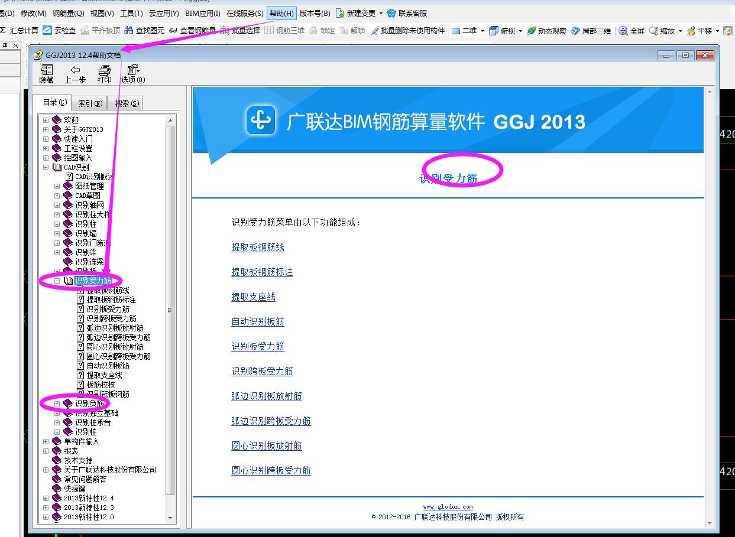Click 汇总计算 in the main toolbar
Image resolution: width=735 pixels, height=537 pixels.
[x=20, y=31]
